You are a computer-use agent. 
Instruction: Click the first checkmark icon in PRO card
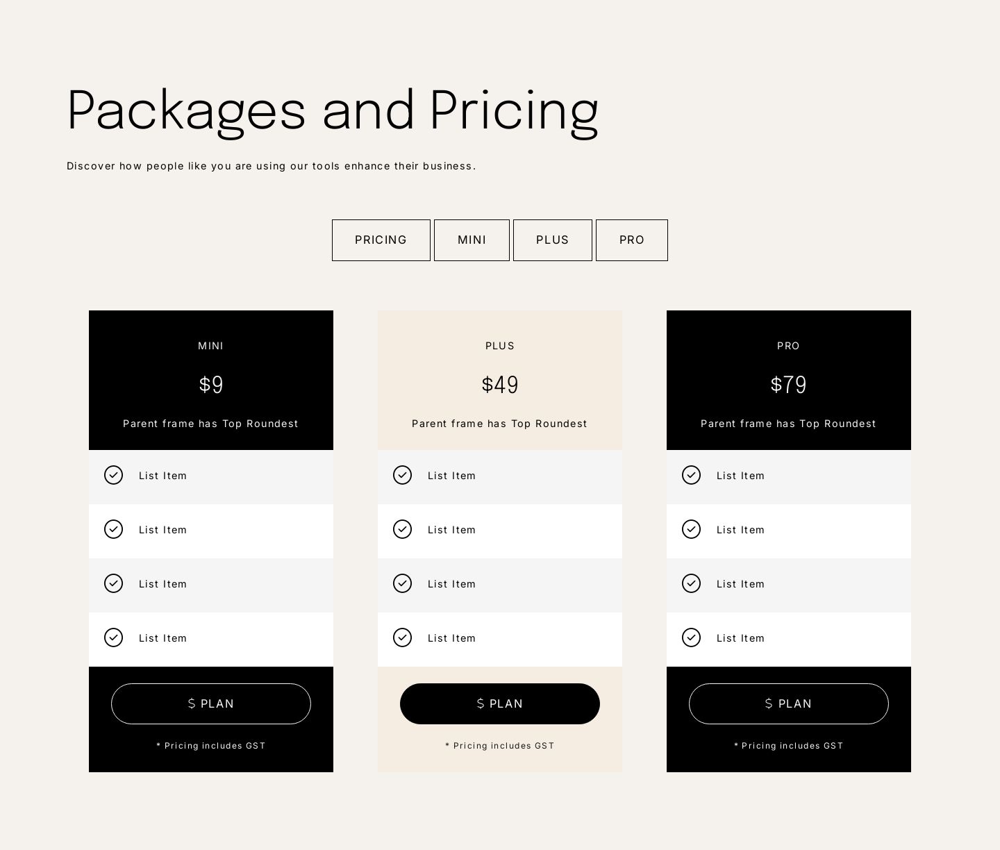click(691, 475)
